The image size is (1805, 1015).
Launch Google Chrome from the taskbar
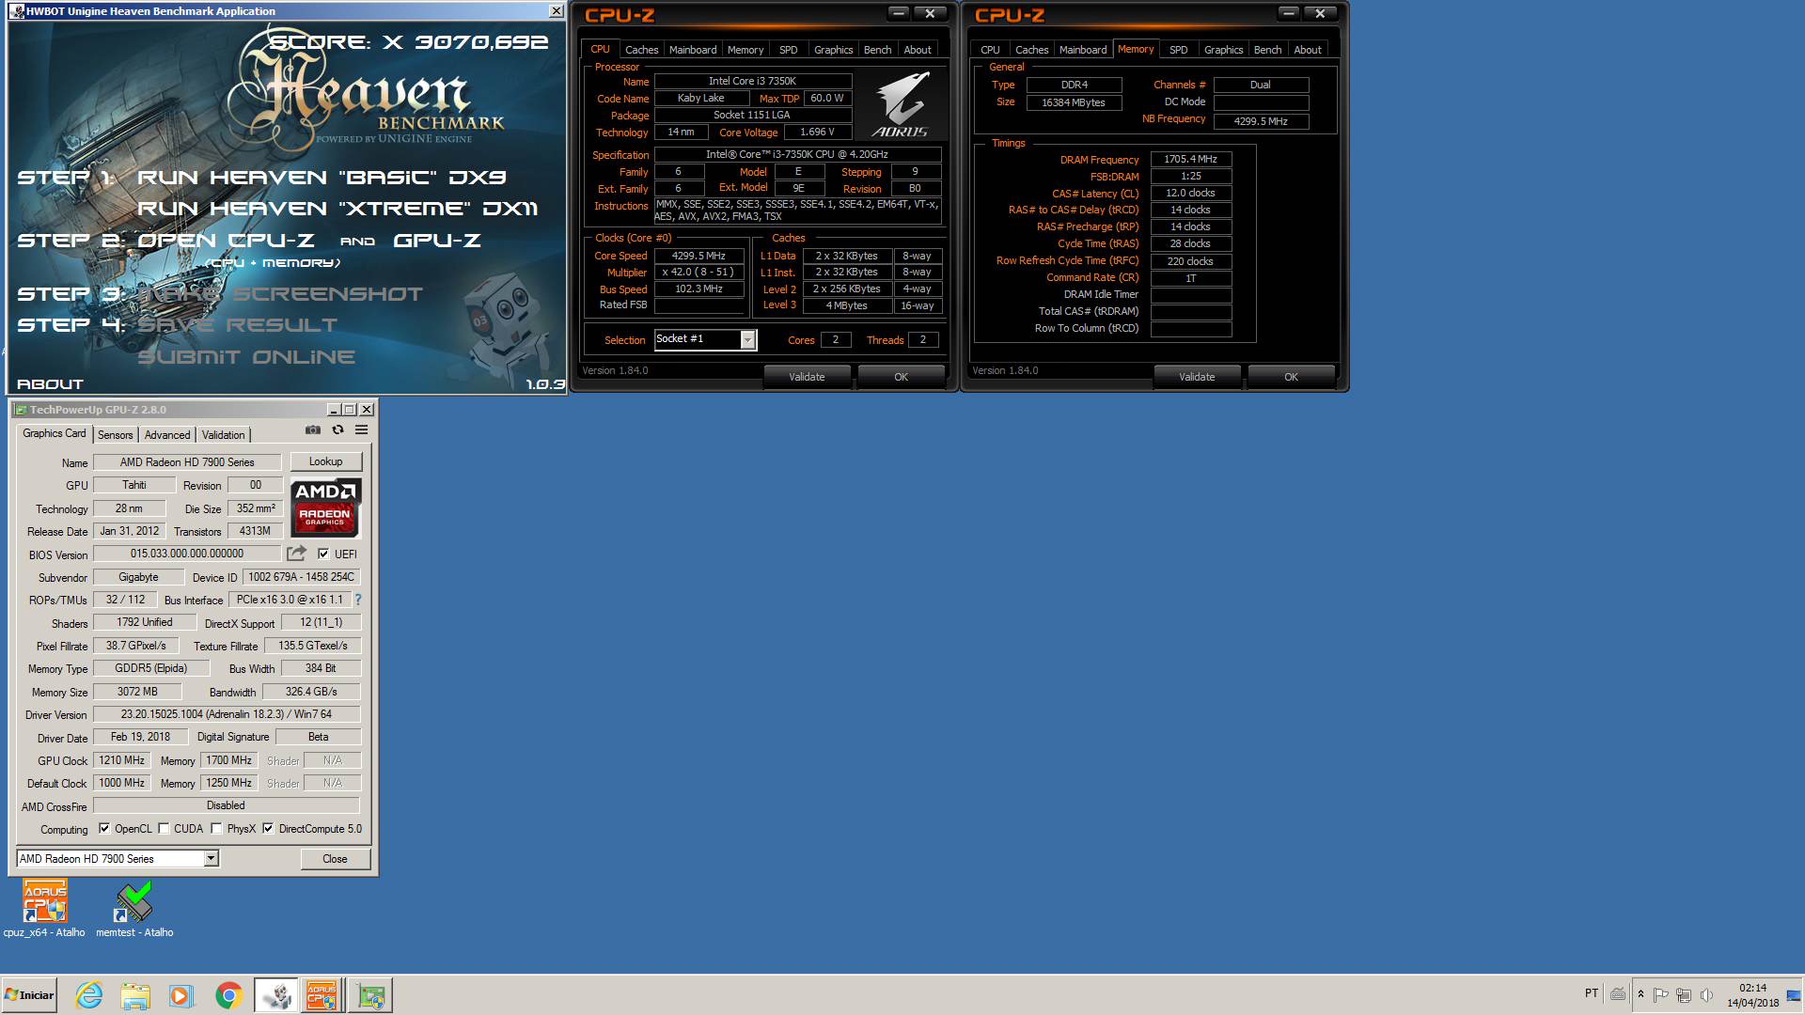pos(228,995)
